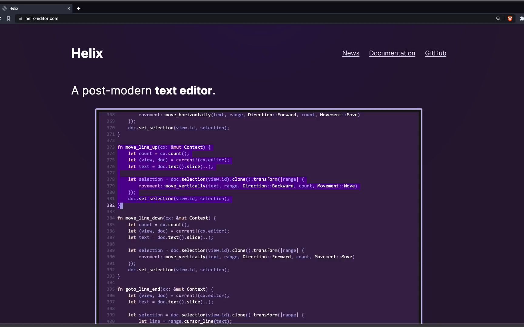
Task: Click the code editor demo video
Action: [x=259, y=216]
